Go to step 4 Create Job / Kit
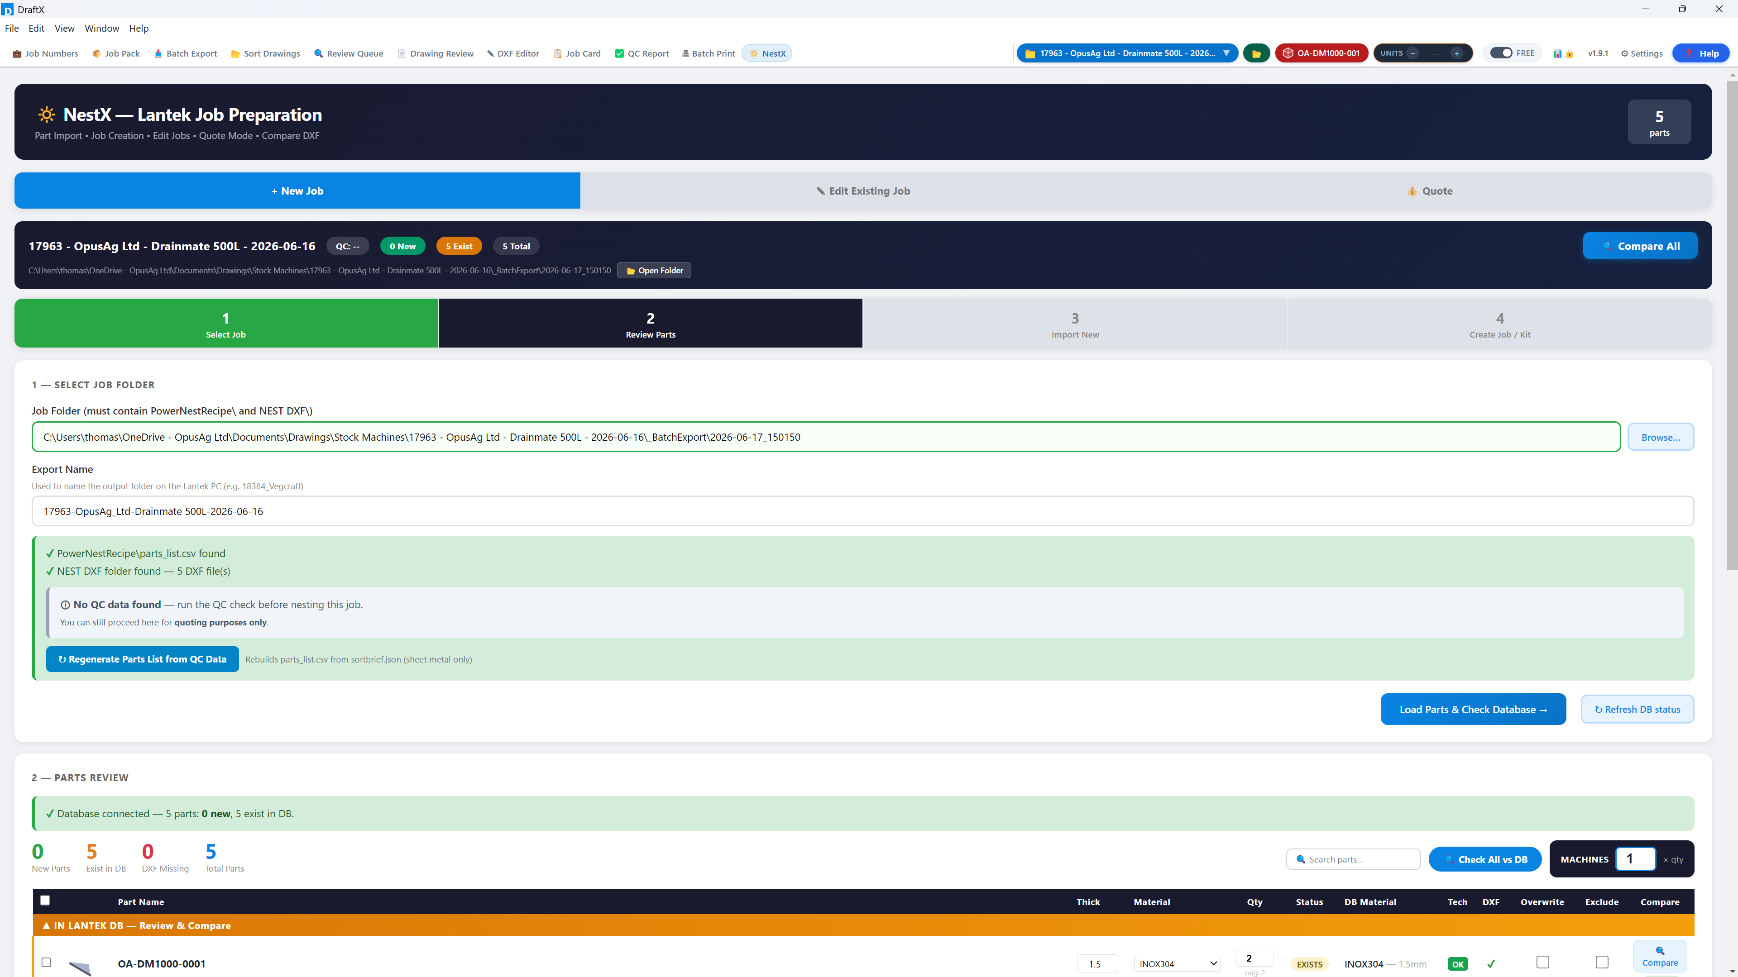The image size is (1738, 977). [1499, 324]
